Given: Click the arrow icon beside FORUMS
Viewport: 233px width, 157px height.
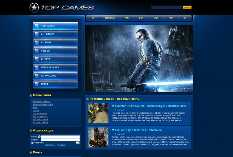Looking at the screenshot, I should 37,43.
